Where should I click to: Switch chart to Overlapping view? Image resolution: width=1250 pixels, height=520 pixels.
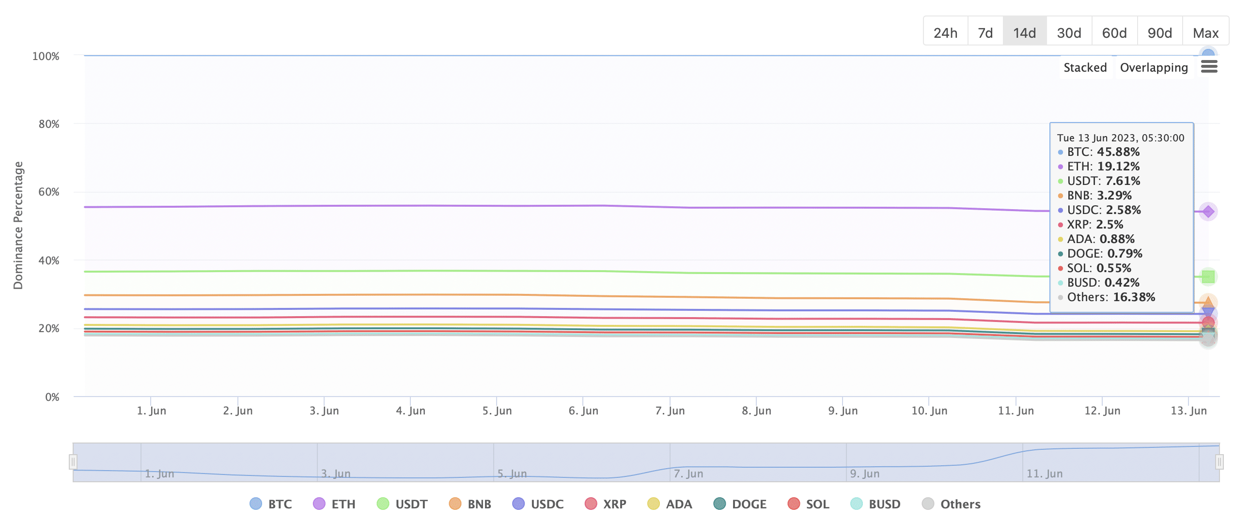(x=1154, y=67)
